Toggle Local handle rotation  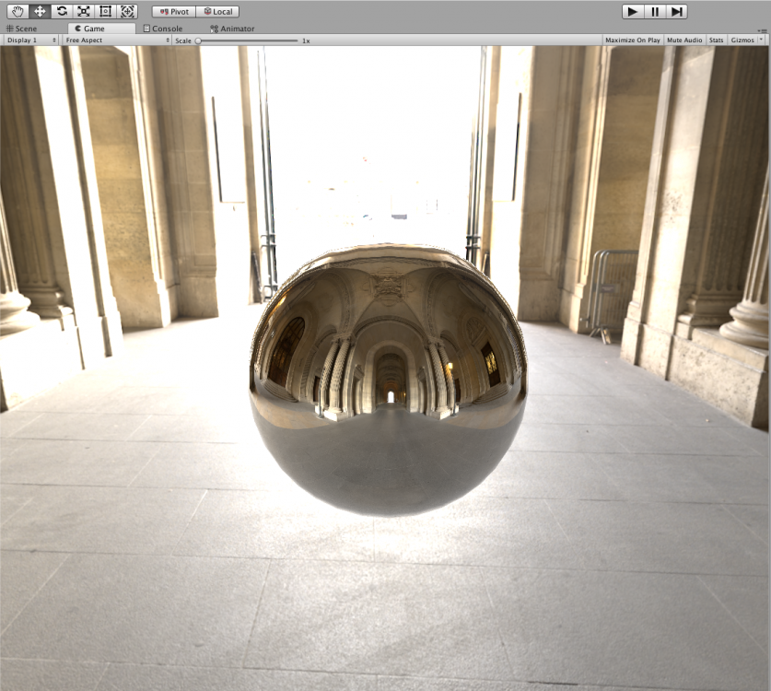[x=217, y=12]
